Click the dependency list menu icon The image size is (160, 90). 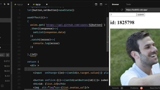click(7, 55)
